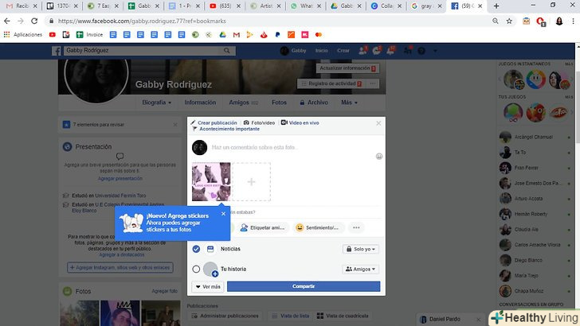580x326 pixels.
Task: Open the Amigos audience dropdown
Action: tap(361, 270)
